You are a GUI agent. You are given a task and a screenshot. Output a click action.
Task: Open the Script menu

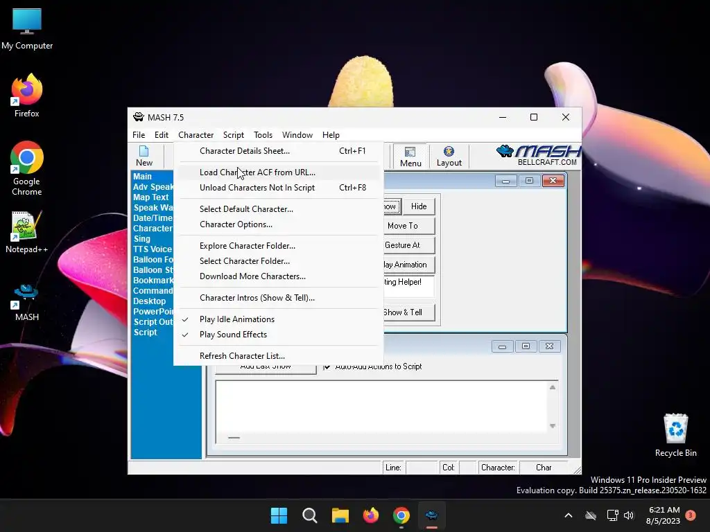coord(233,135)
